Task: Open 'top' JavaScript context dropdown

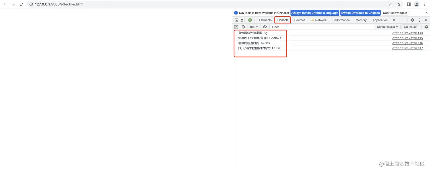Action: pos(254,27)
